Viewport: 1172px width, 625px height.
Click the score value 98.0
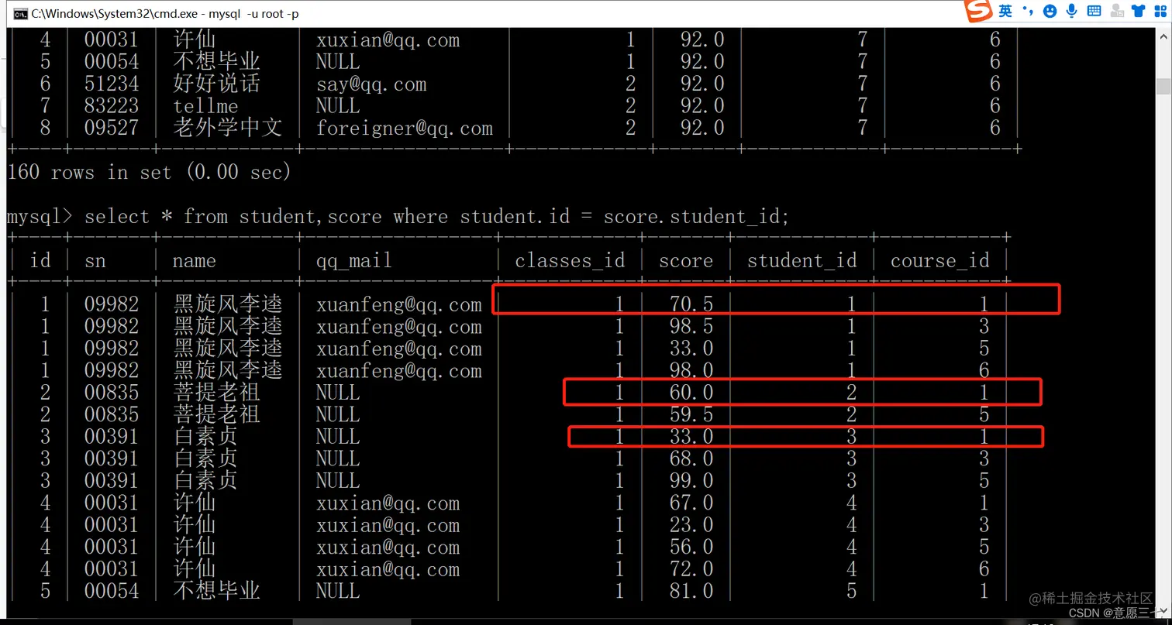pyautogui.click(x=691, y=370)
